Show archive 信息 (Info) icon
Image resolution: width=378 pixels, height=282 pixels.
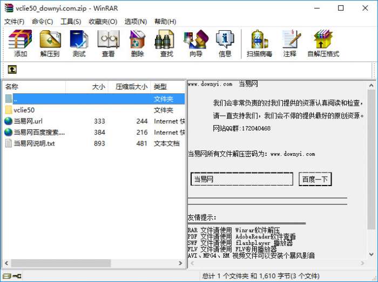[x=225, y=43]
